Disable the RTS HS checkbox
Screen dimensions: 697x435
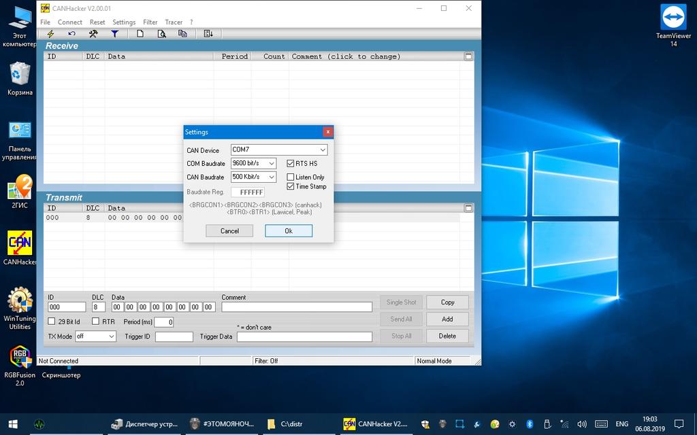(x=291, y=163)
